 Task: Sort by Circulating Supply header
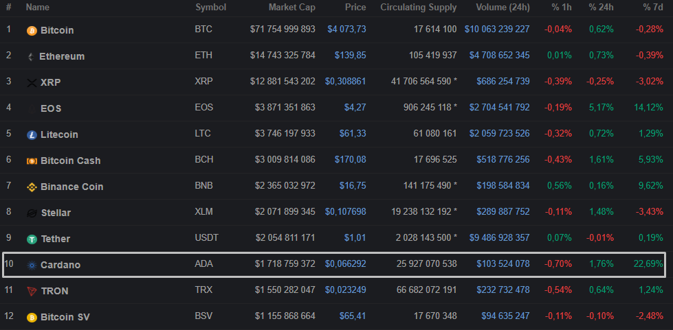pos(418,8)
